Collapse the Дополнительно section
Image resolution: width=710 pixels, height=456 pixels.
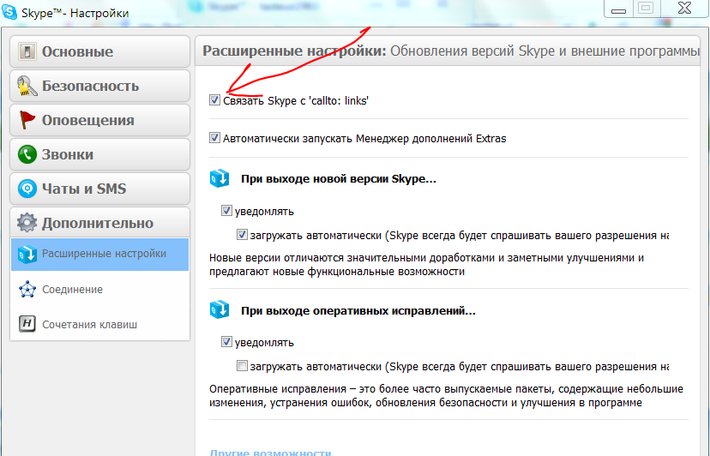pos(99,222)
